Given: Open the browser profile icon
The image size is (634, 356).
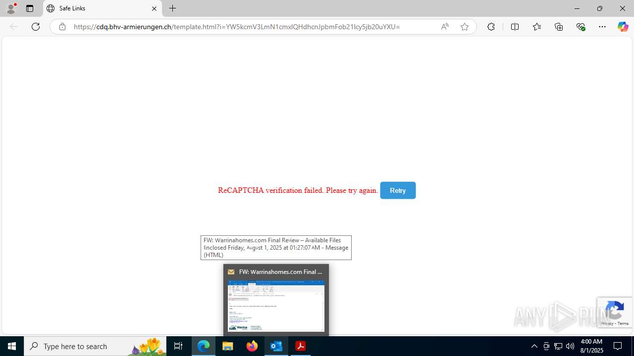Looking at the screenshot, I should pyautogui.click(x=11, y=8).
